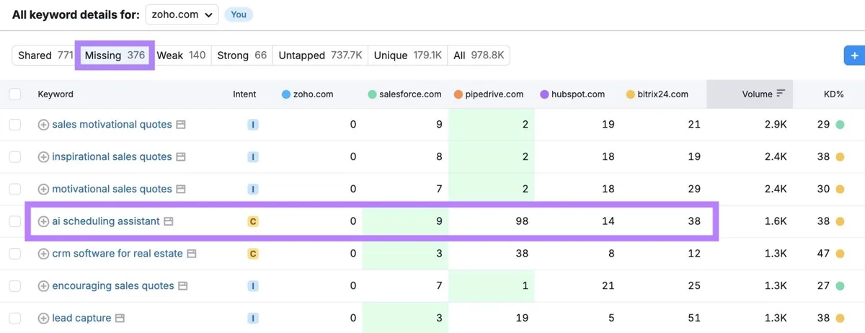
Task: Expand the 'crm software for real estate' plus icon
Action: [x=43, y=254]
